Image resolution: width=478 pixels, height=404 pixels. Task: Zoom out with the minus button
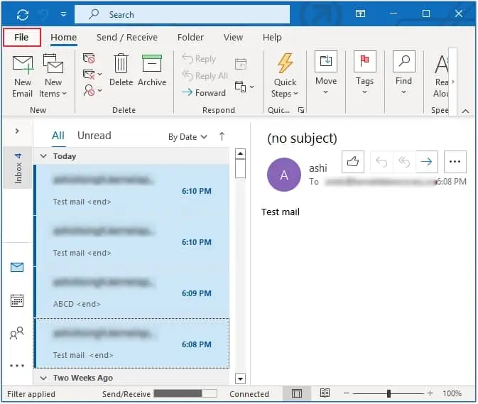347,393
